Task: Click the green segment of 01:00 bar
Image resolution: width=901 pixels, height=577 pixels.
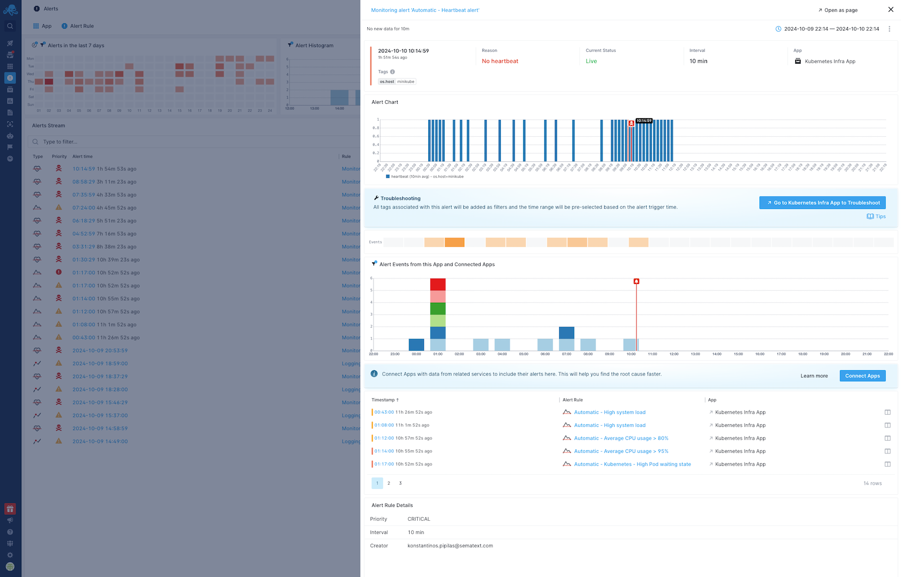Action: click(438, 309)
